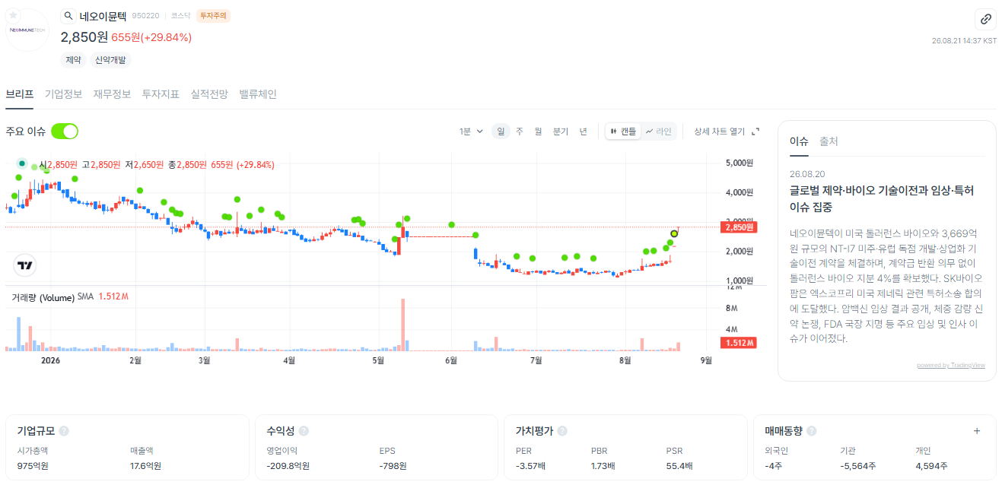Add 네오이뮨텍 to favorites with the star icon
The height and width of the screenshot is (485, 1002).
13,15
